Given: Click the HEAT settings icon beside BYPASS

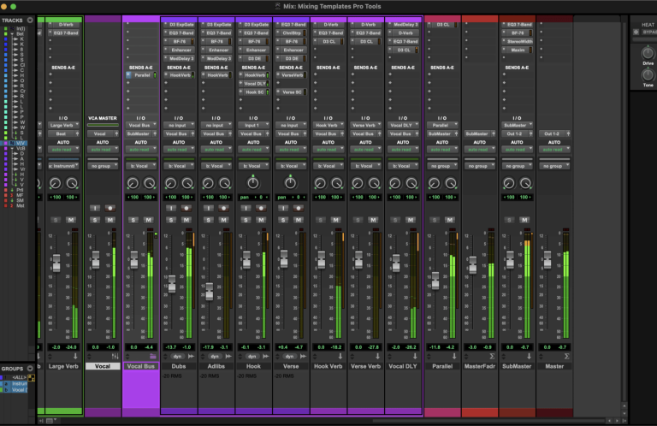Looking at the screenshot, I should click(x=636, y=32).
